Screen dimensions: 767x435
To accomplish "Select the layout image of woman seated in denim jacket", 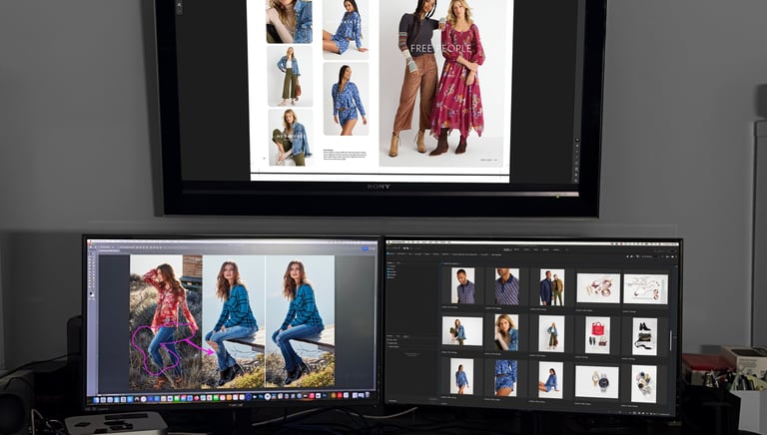I will point(291,138).
